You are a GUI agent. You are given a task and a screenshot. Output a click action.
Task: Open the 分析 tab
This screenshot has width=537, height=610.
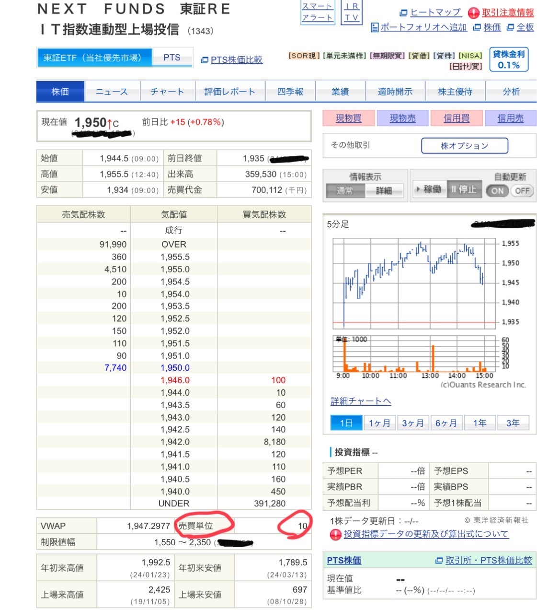coord(511,92)
